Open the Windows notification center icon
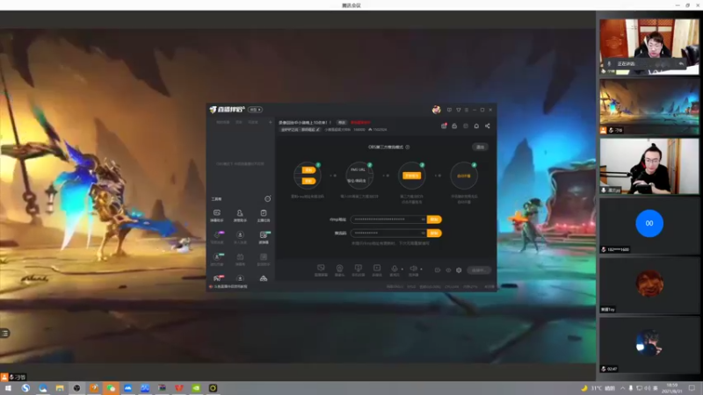703x395 pixels. click(692, 388)
